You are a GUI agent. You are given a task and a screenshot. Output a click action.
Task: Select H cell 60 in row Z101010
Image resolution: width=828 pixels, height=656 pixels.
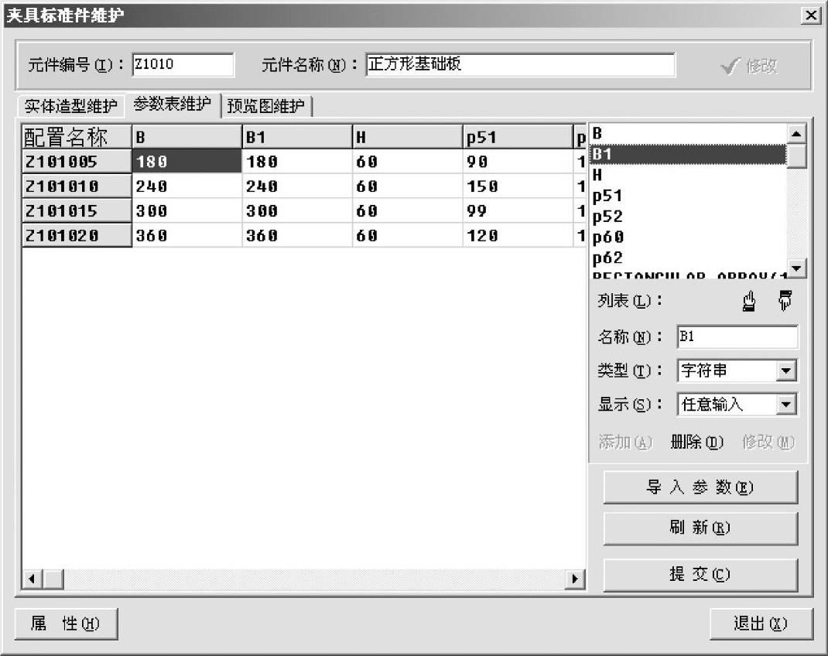(408, 186)
